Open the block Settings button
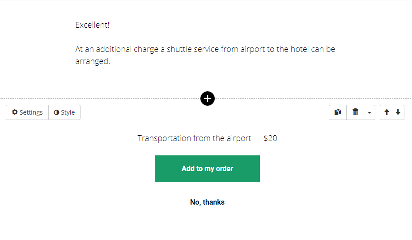 pyautogui.click(x=27, y=112)
